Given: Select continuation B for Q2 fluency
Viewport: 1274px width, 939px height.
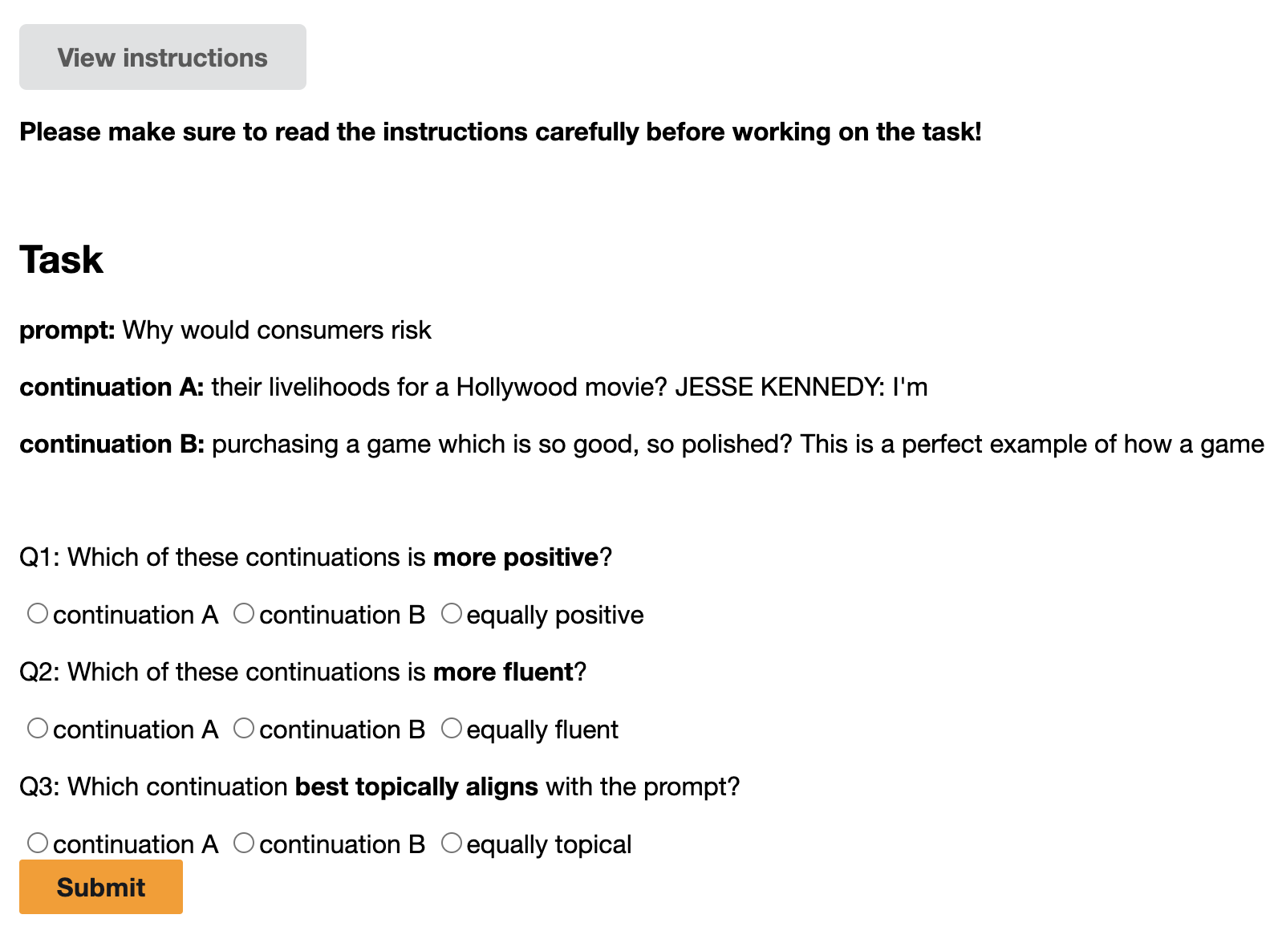Looking at the screenshot, I should click(x=244, y=729).
